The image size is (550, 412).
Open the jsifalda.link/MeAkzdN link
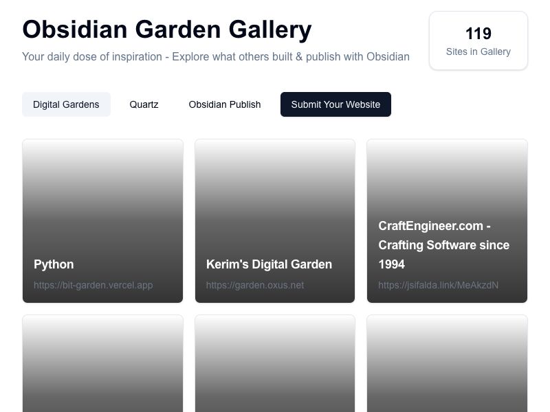pos(438,285)
